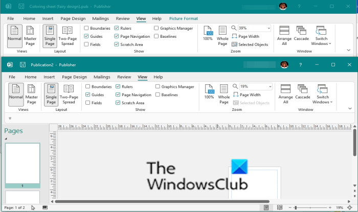Uncheck Guides in Publication2 window
358x212 pixels.
point(87,95)
